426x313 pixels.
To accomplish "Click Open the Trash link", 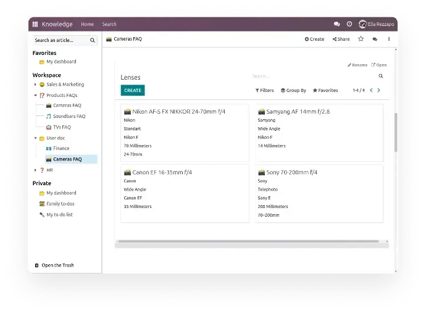I will [57, 265].
